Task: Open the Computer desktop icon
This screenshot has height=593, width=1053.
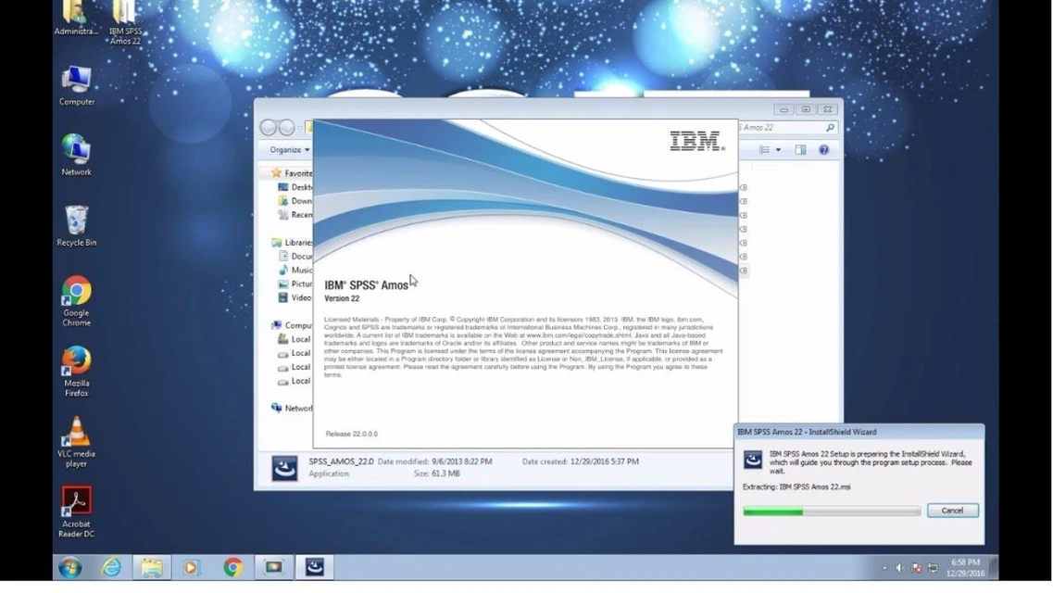Action: coord(77,86)
